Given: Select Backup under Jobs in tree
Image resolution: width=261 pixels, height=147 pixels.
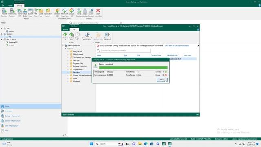Looking at the screenshot, I should [x=11, y=31].
